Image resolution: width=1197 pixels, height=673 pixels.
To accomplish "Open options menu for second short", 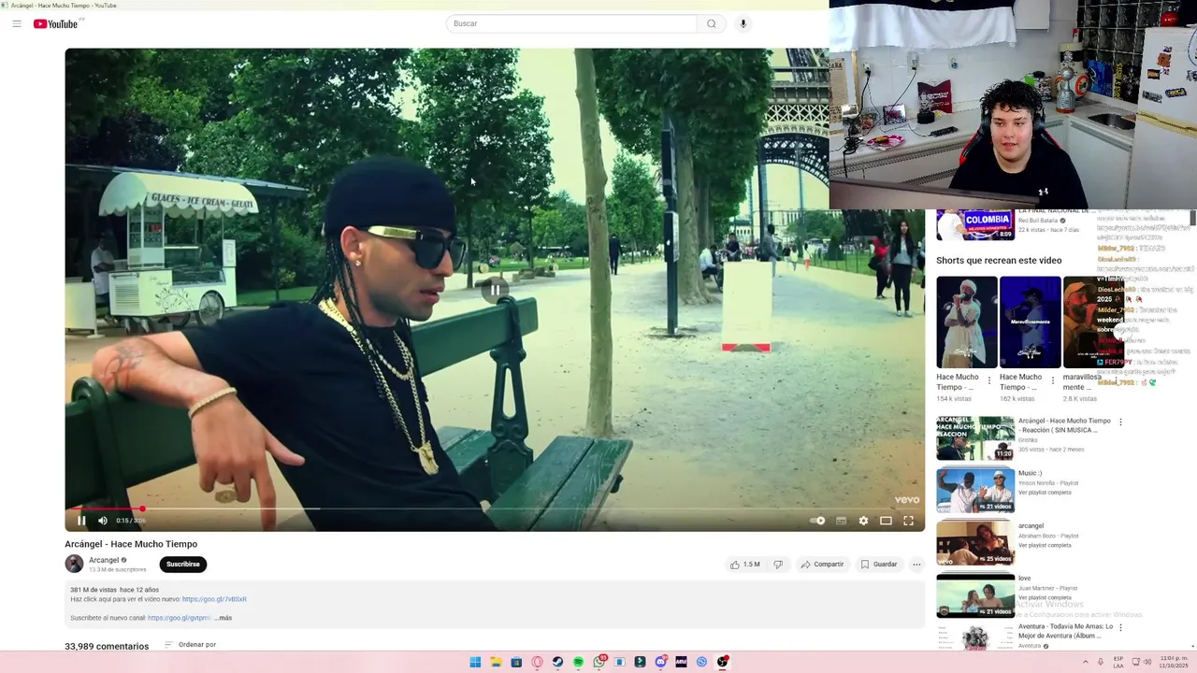I will coord(1052,380).
